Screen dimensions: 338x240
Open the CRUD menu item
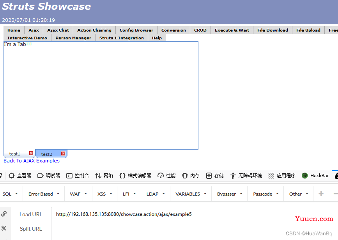point(200,30)
